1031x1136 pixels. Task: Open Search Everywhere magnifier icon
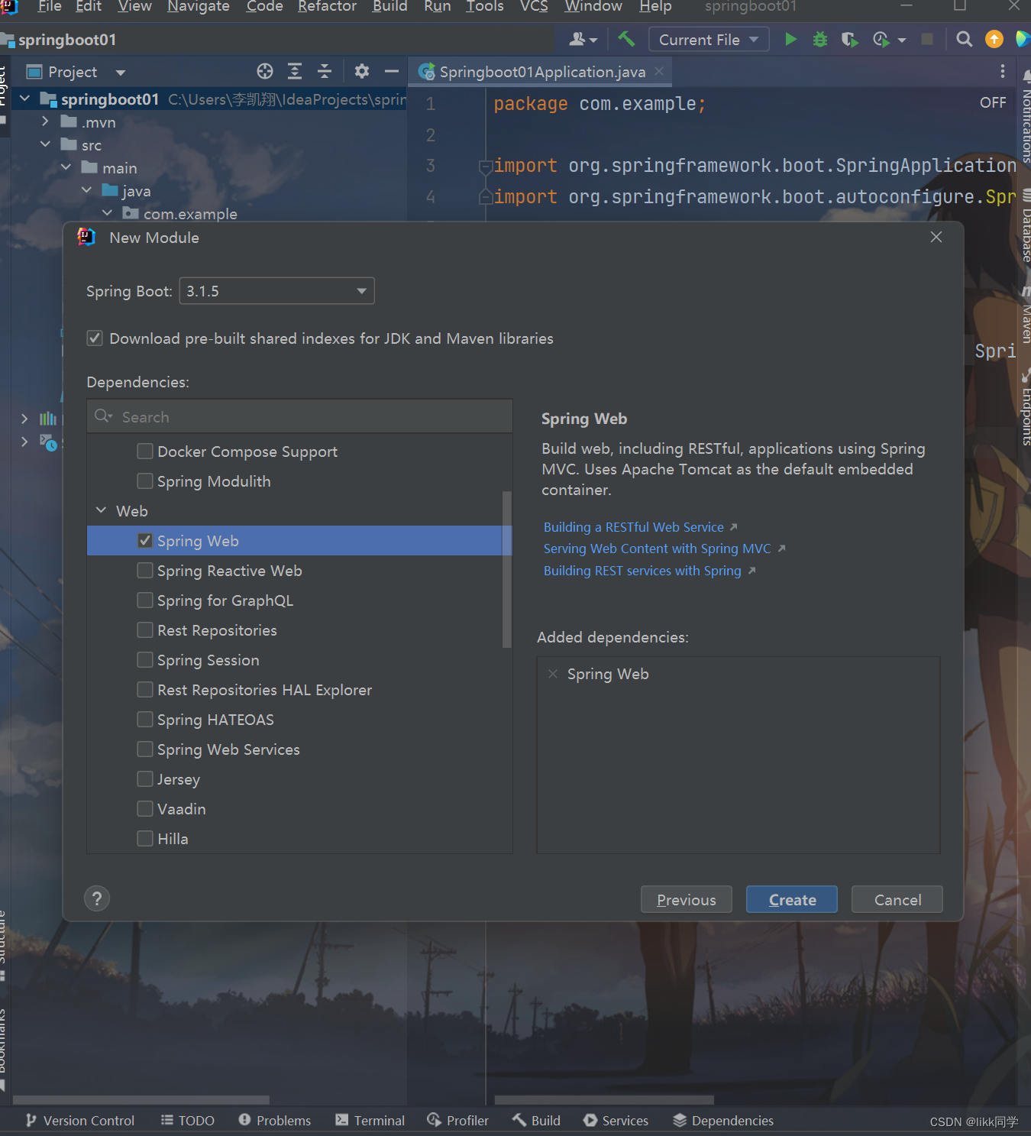coord(965,39)
